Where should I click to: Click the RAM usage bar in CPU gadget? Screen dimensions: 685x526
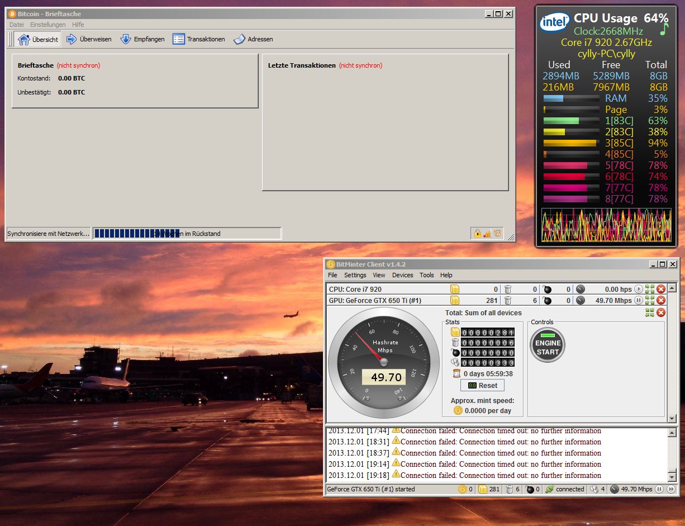[571, 98]
